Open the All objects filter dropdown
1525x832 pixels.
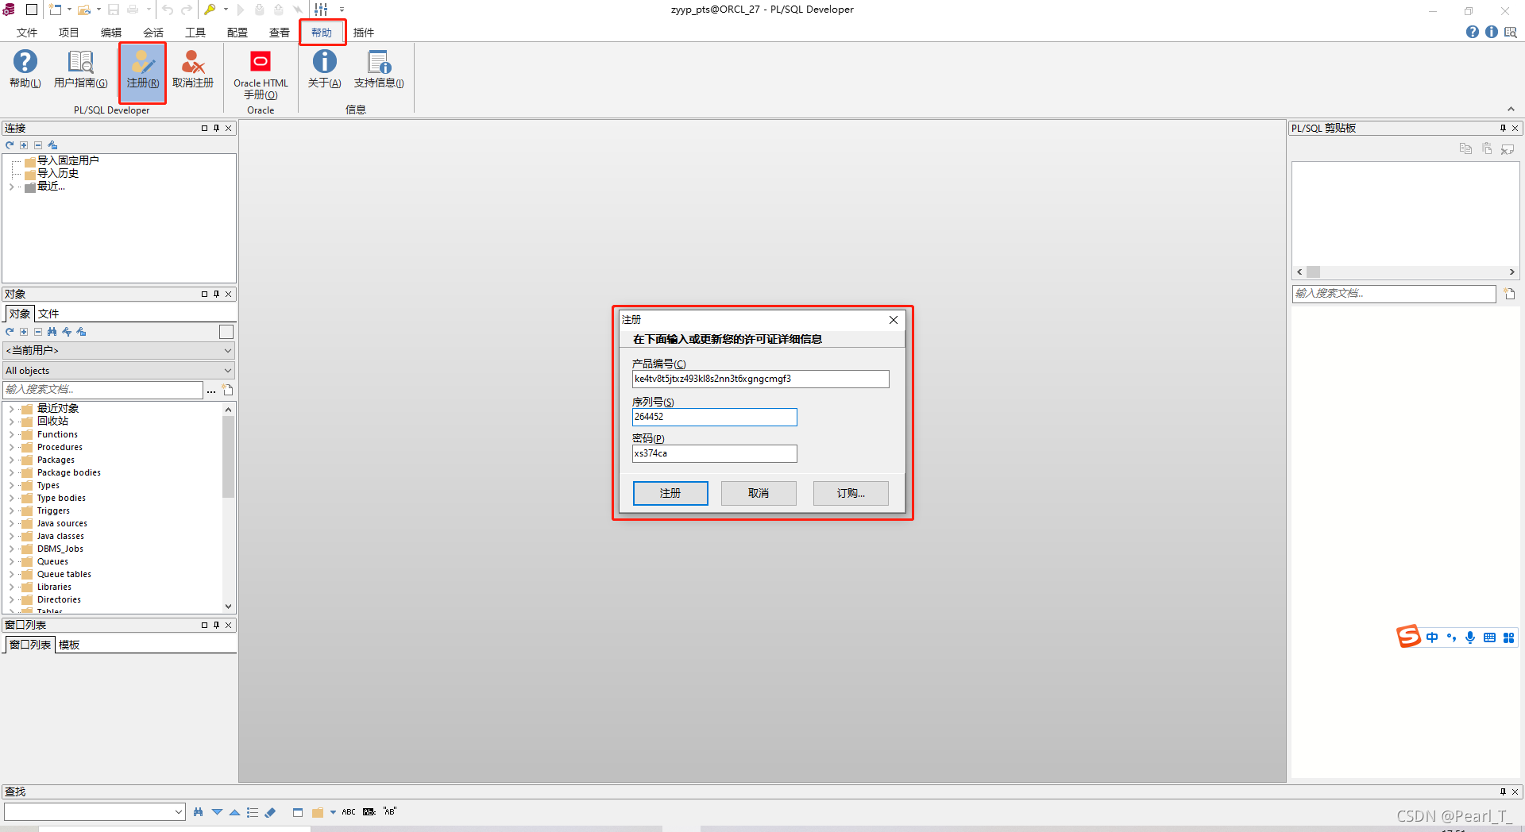pyautogui.click(x=118, y=371)
